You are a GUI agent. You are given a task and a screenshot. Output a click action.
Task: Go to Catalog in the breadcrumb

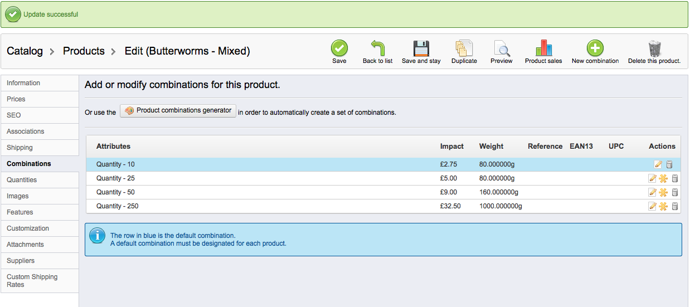click(25, 51)
